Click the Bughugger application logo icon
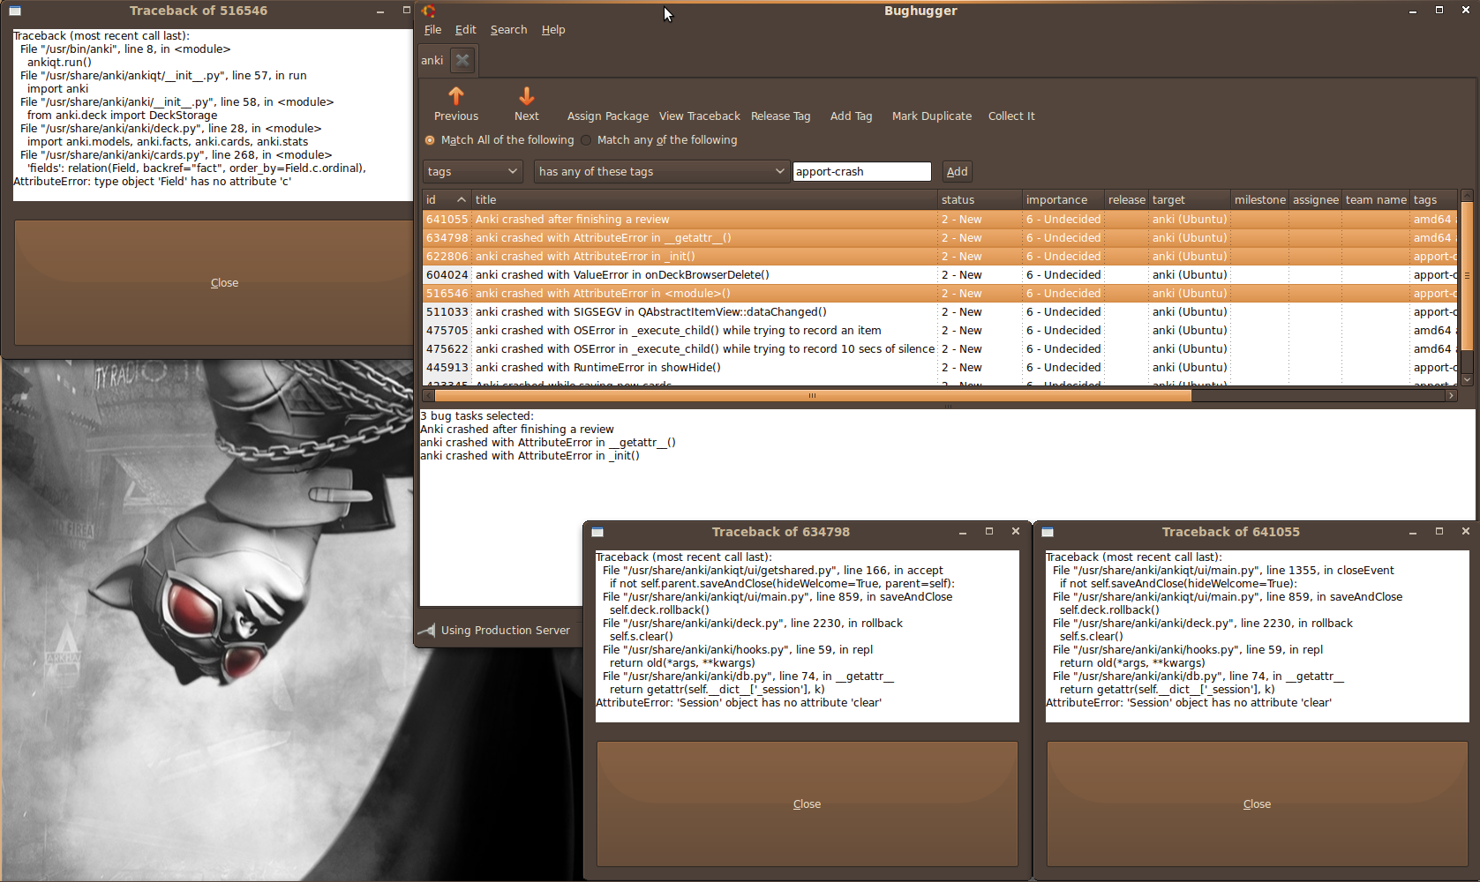 (x=429, y=11)
